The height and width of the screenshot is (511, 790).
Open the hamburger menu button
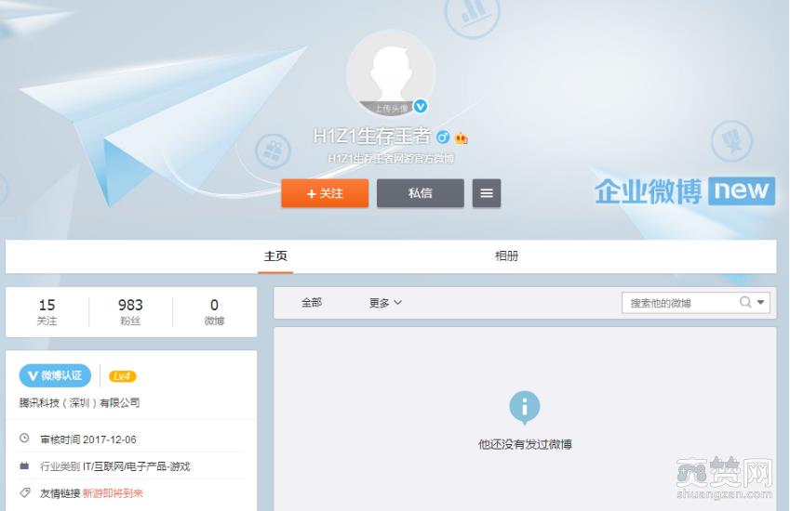[x=487, y=193]
